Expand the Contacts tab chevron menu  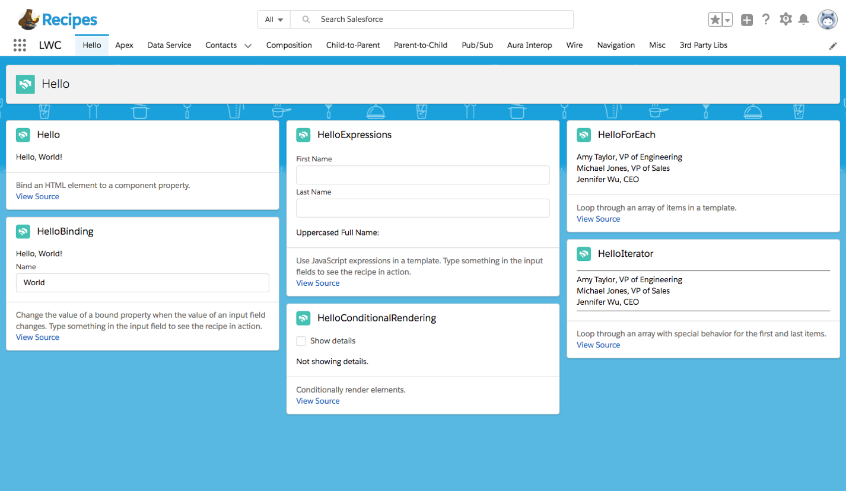248,46
